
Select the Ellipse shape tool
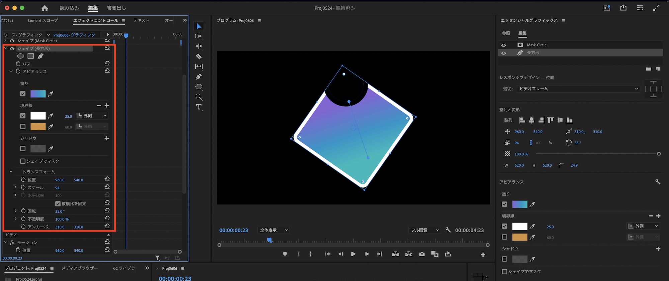point(199,87)
